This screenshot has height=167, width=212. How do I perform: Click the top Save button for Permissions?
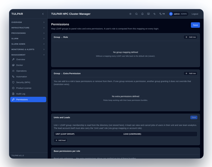pos(195,25)
